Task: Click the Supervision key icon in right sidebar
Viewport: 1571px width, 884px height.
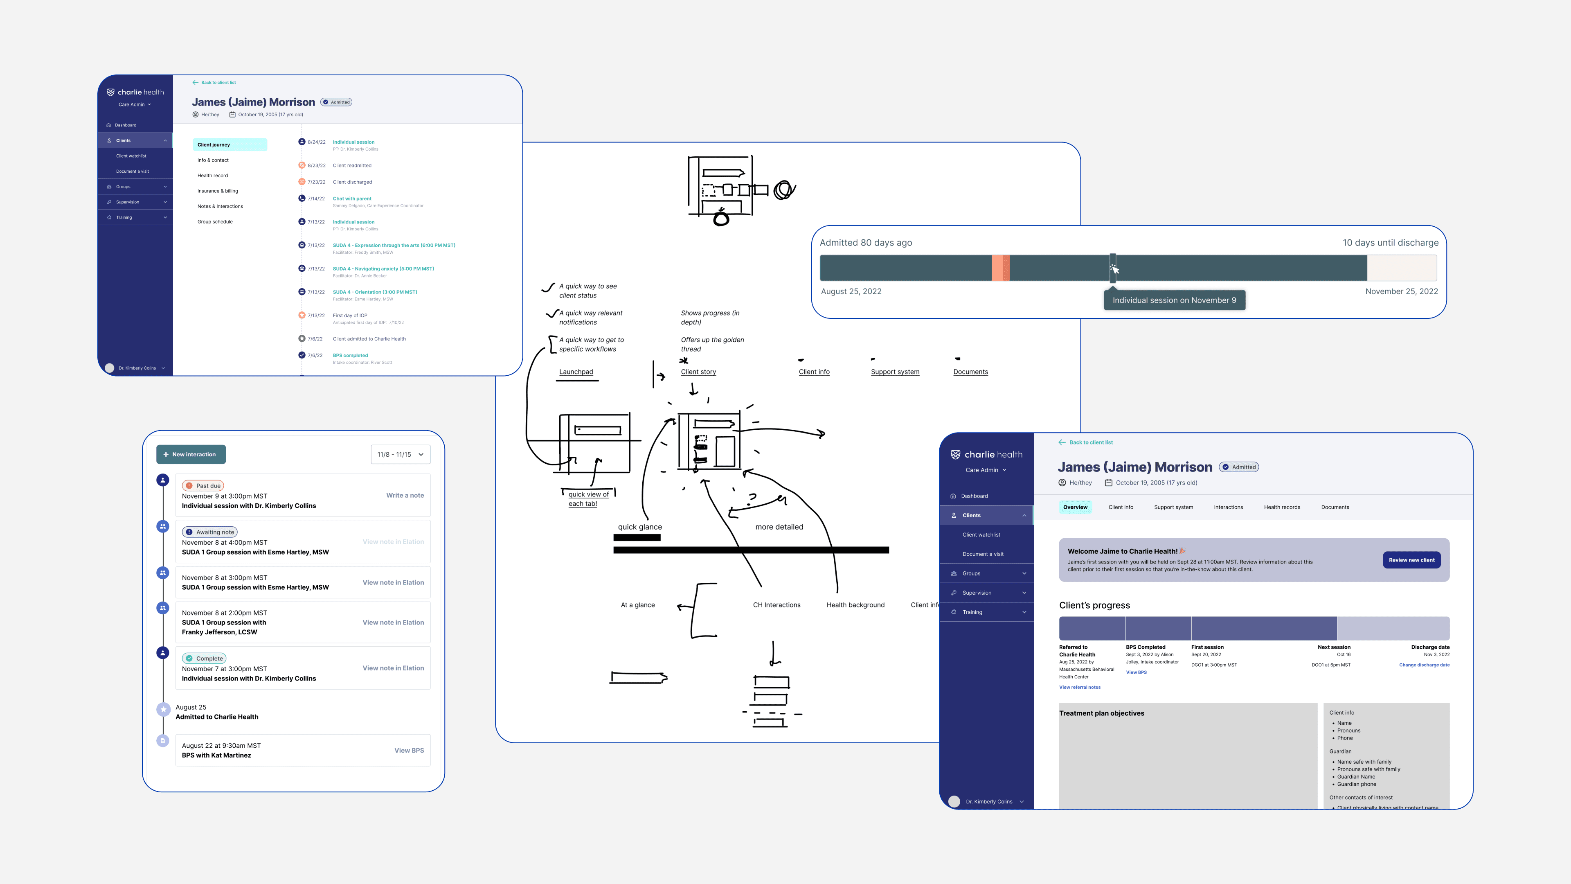Action: 954,593
